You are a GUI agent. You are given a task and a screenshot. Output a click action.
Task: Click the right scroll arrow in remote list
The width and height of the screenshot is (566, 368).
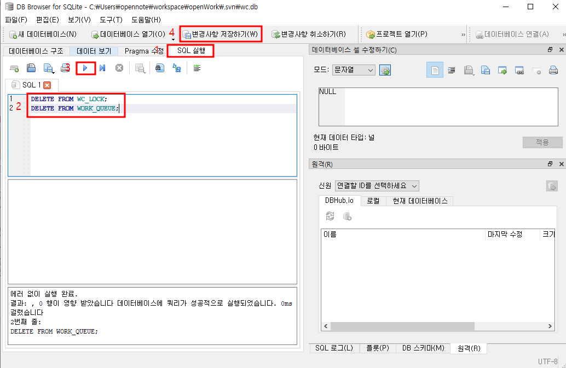coord(550,326)
